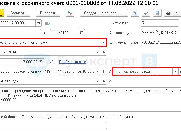Expand the расчеты с контрагентами operation dropdown

coord(103,42)
